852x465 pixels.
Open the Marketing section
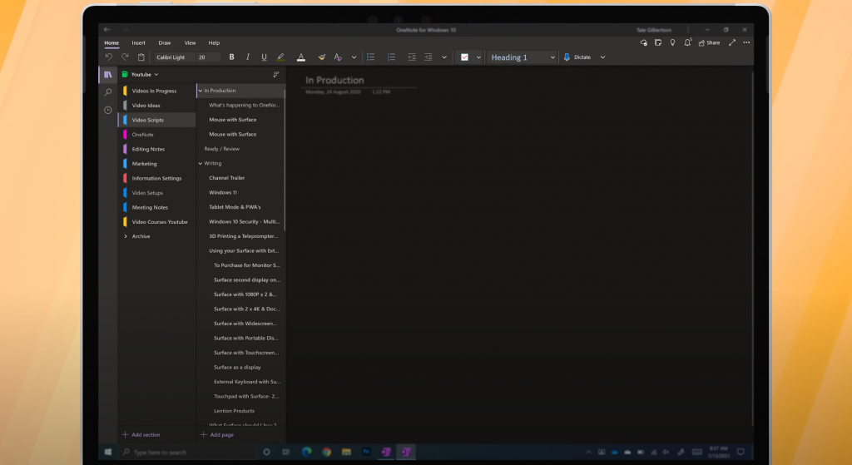point(157,164)
